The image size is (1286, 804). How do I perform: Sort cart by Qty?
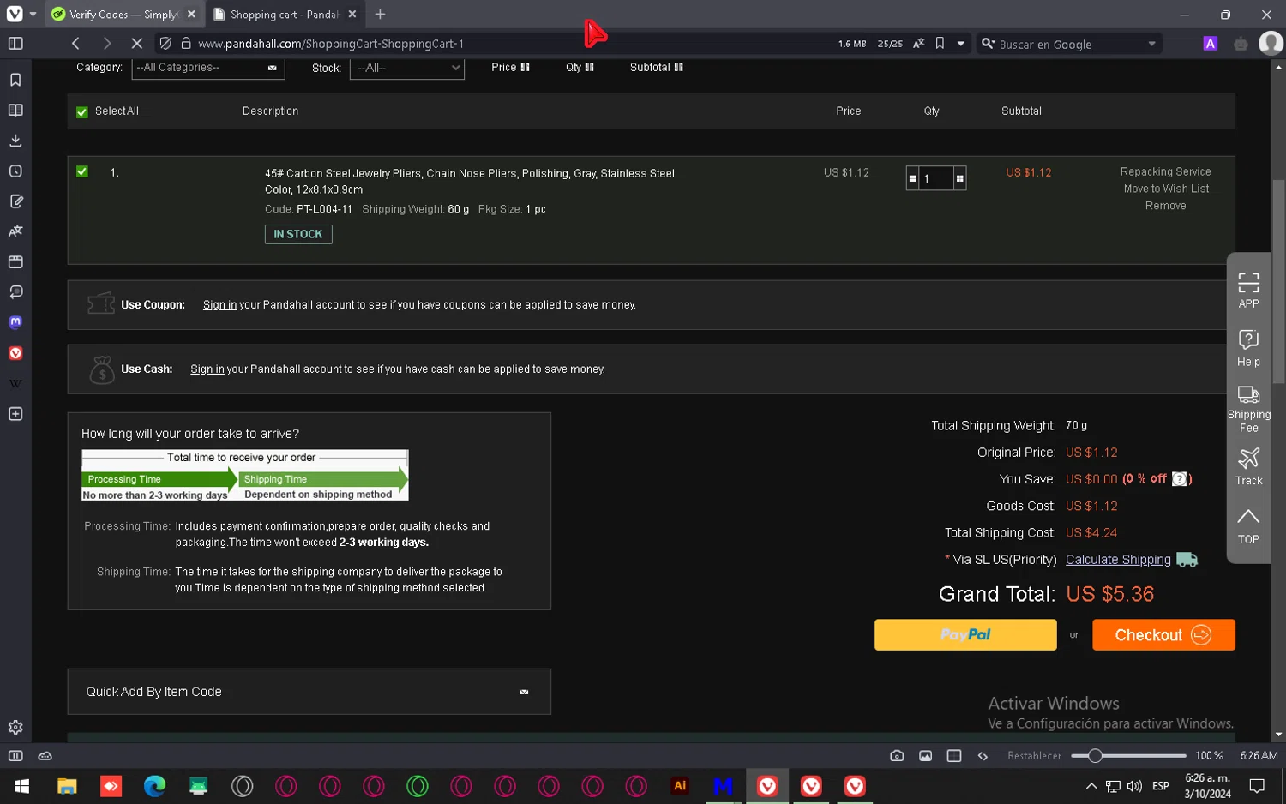pos(580,67)
